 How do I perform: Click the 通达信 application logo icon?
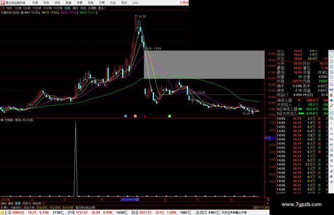coord(3,3)
